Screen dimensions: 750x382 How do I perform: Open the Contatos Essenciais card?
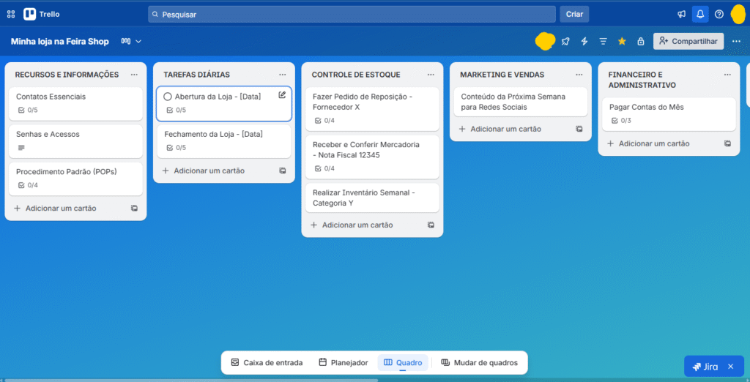click(75, 103)
